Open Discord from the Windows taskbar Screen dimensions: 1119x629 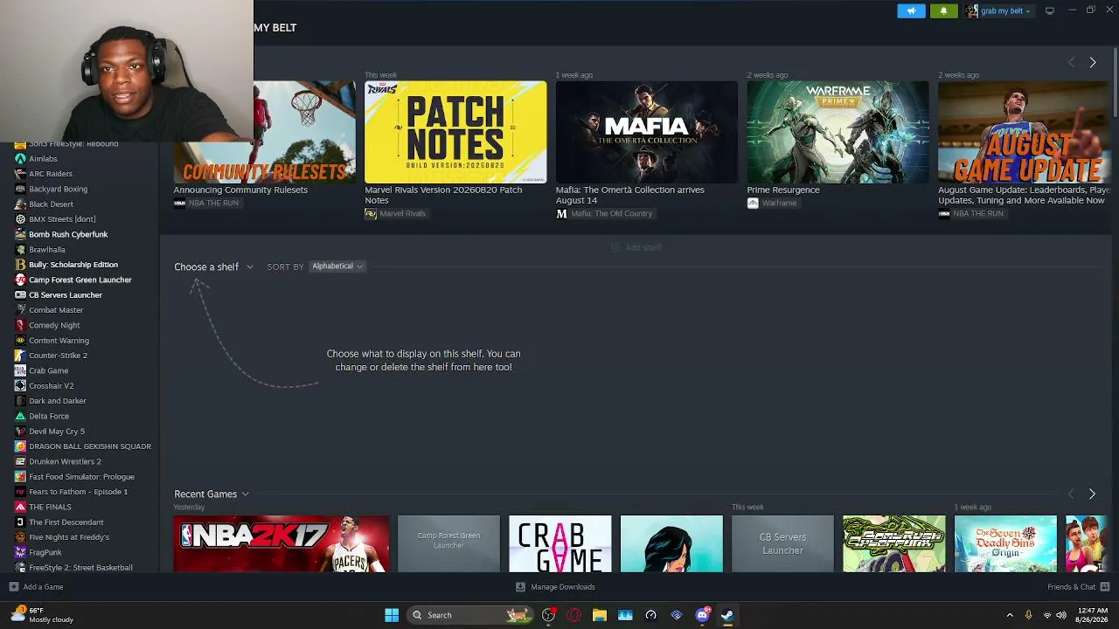702,615
